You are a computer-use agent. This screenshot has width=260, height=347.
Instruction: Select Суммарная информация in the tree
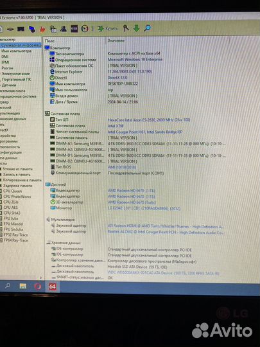tap(21, 46)
